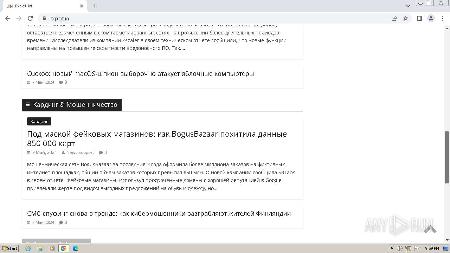Comment icon under the Cuckoo article
450x253 pixels.
coord(61,82)
